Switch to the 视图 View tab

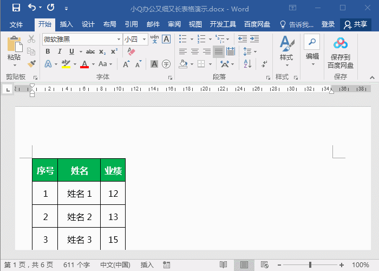tap(195, 24)
